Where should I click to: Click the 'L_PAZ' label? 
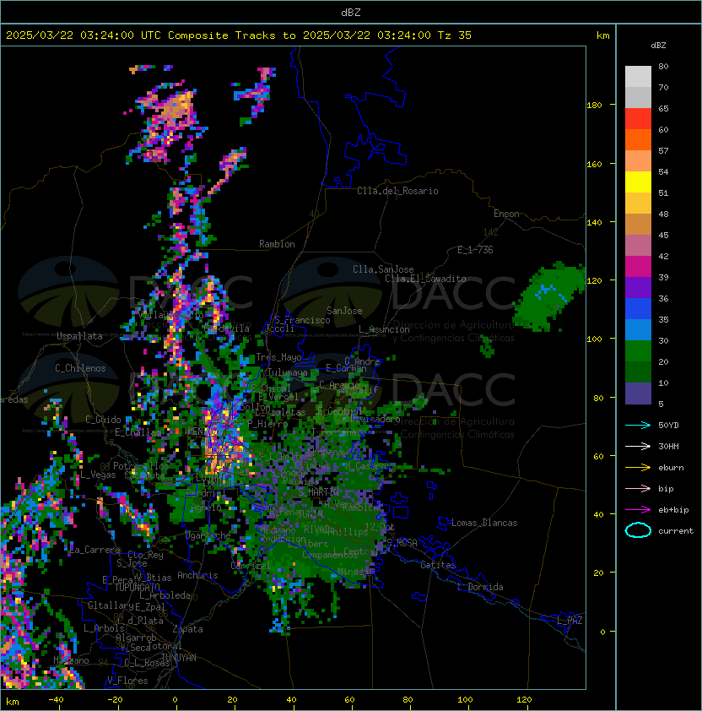[x=570, y=621]
